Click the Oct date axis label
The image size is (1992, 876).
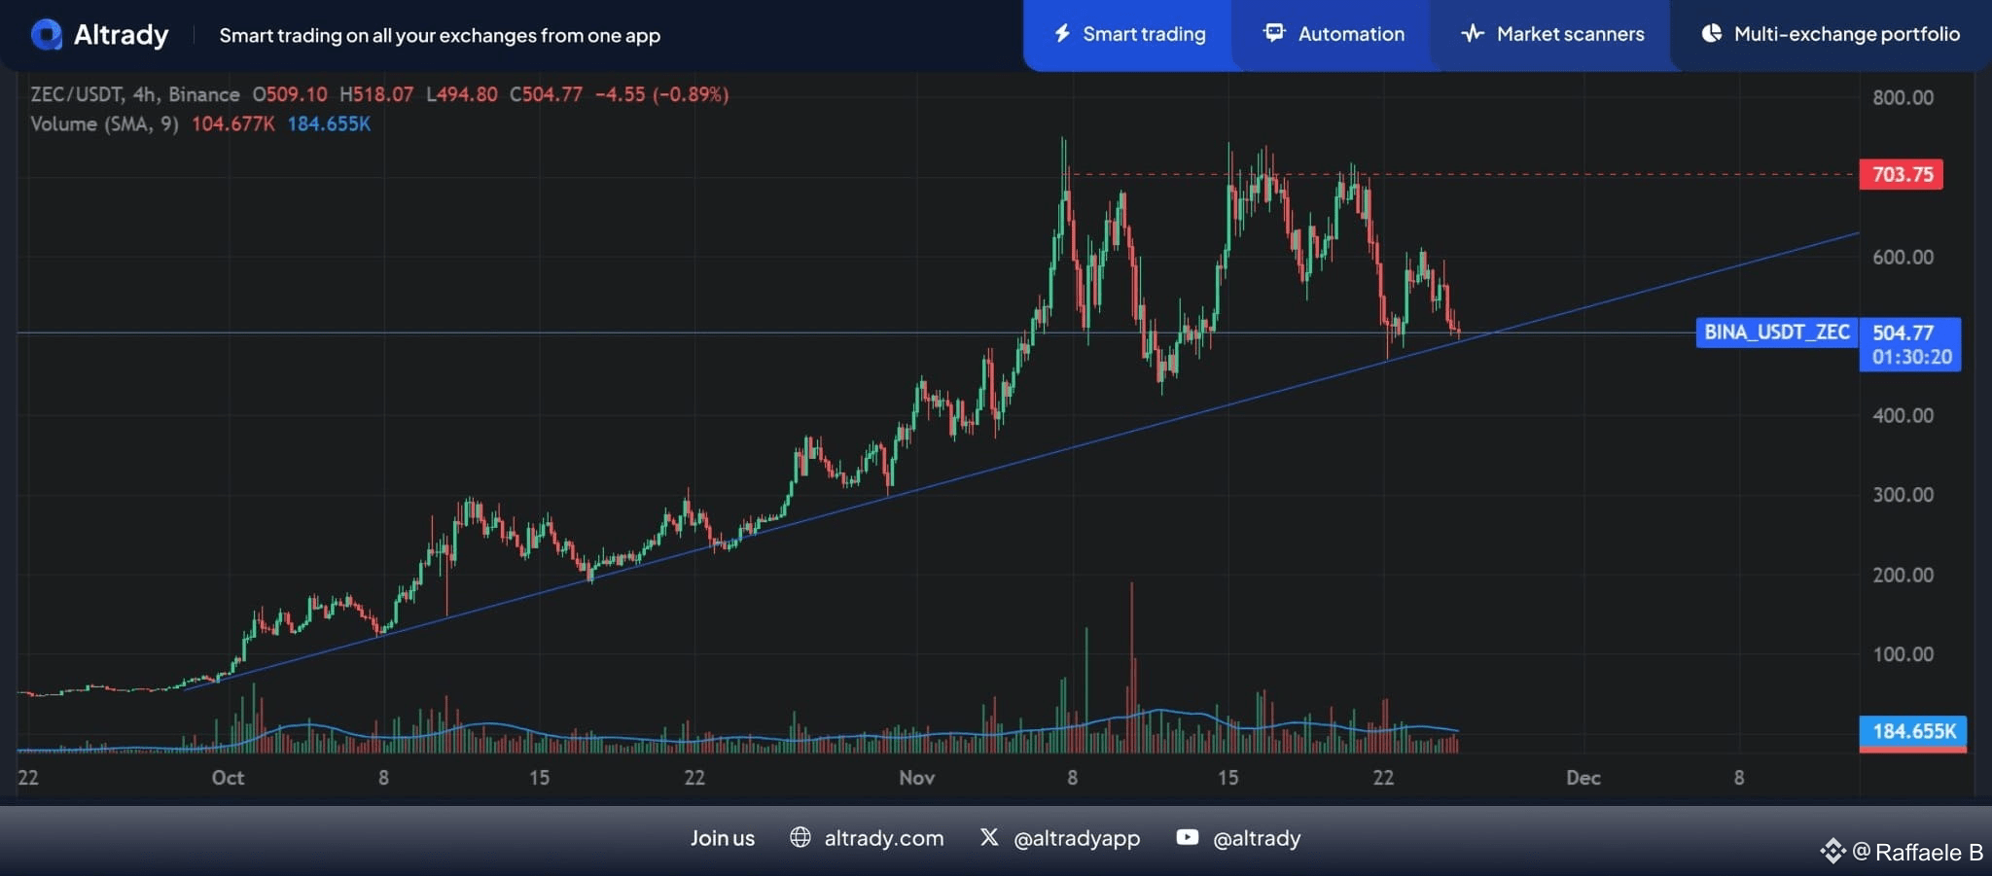(x=228, y=778)
